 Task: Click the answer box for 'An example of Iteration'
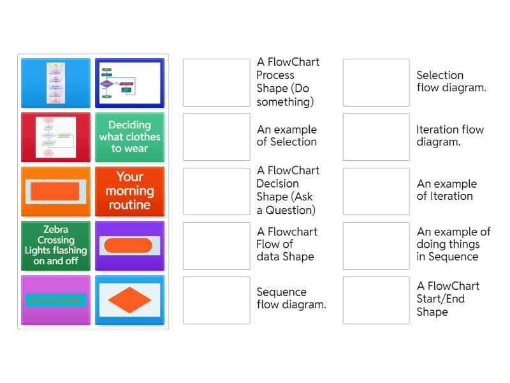[376, 191]
